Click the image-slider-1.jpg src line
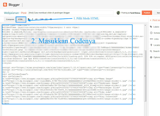160x116 pixels. 69,81
